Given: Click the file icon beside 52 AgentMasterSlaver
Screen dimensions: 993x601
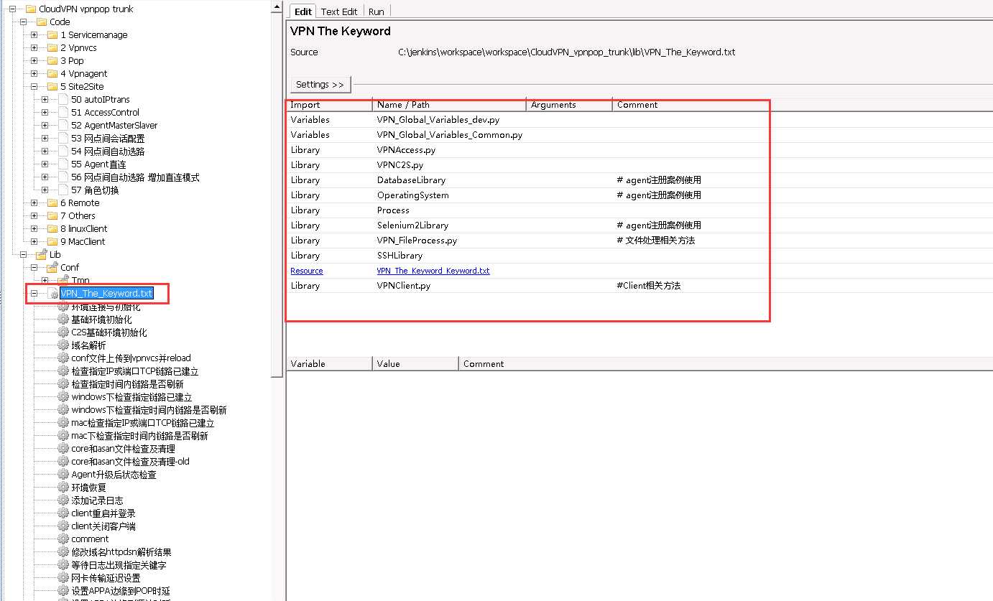Looking at the screenshot, I should [x=63, y=126].
